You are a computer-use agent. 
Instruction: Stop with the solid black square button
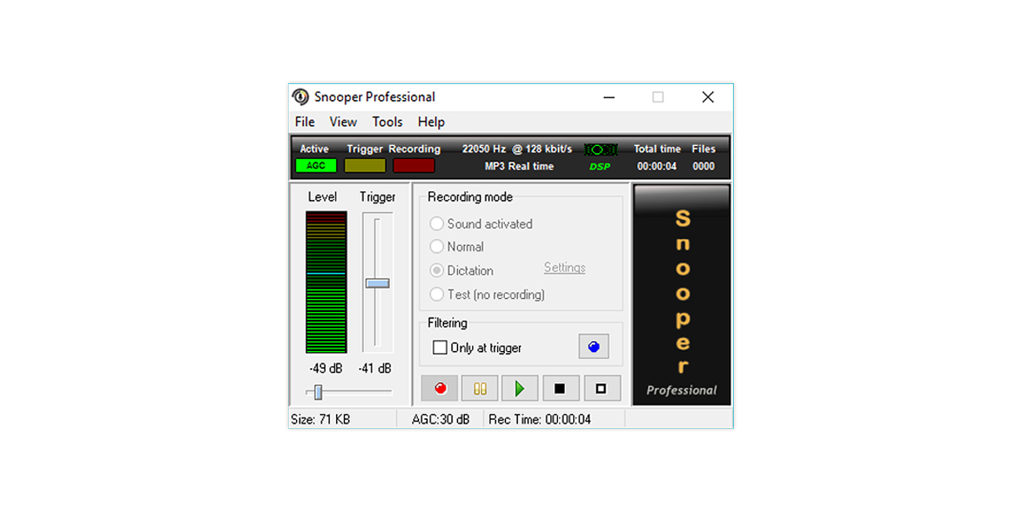pos(560,388)
